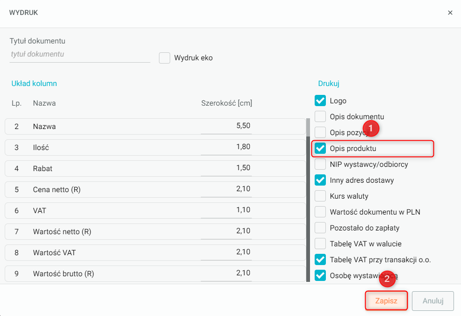Click width field of Wartość VAT

coord(226,252)
